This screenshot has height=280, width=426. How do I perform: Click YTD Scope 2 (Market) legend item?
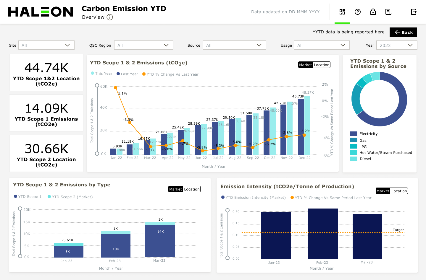(70, 197)
